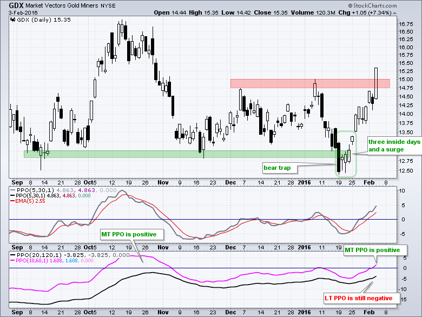The image size is (422, 317).
Task: Click the Oct5 label under the price panel
Action: pos(90,182)
